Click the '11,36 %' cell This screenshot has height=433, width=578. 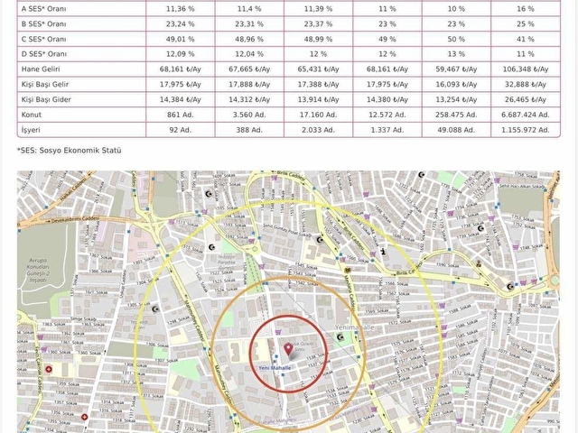(181, 8)
